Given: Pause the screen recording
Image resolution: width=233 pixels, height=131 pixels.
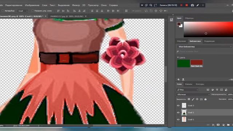Looking at the screenshot, I should tap(181, 5).
